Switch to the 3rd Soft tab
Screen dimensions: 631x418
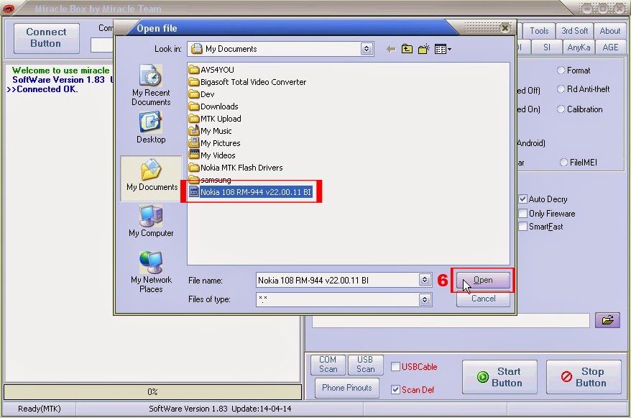[575, 31]
